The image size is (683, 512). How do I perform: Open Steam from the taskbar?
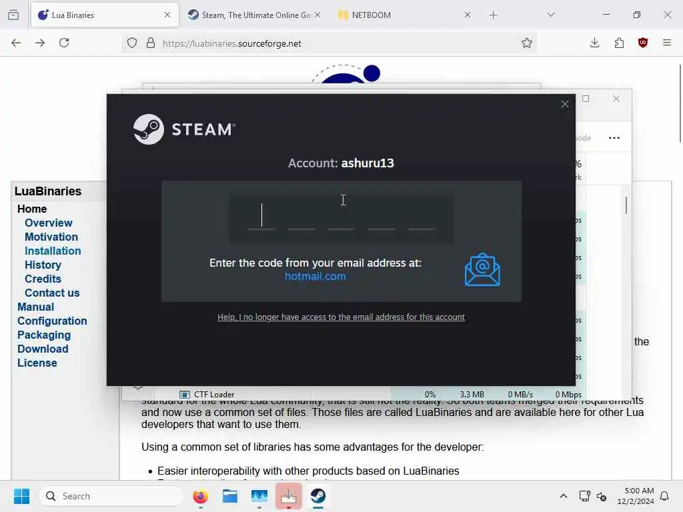tap(318, 496)
